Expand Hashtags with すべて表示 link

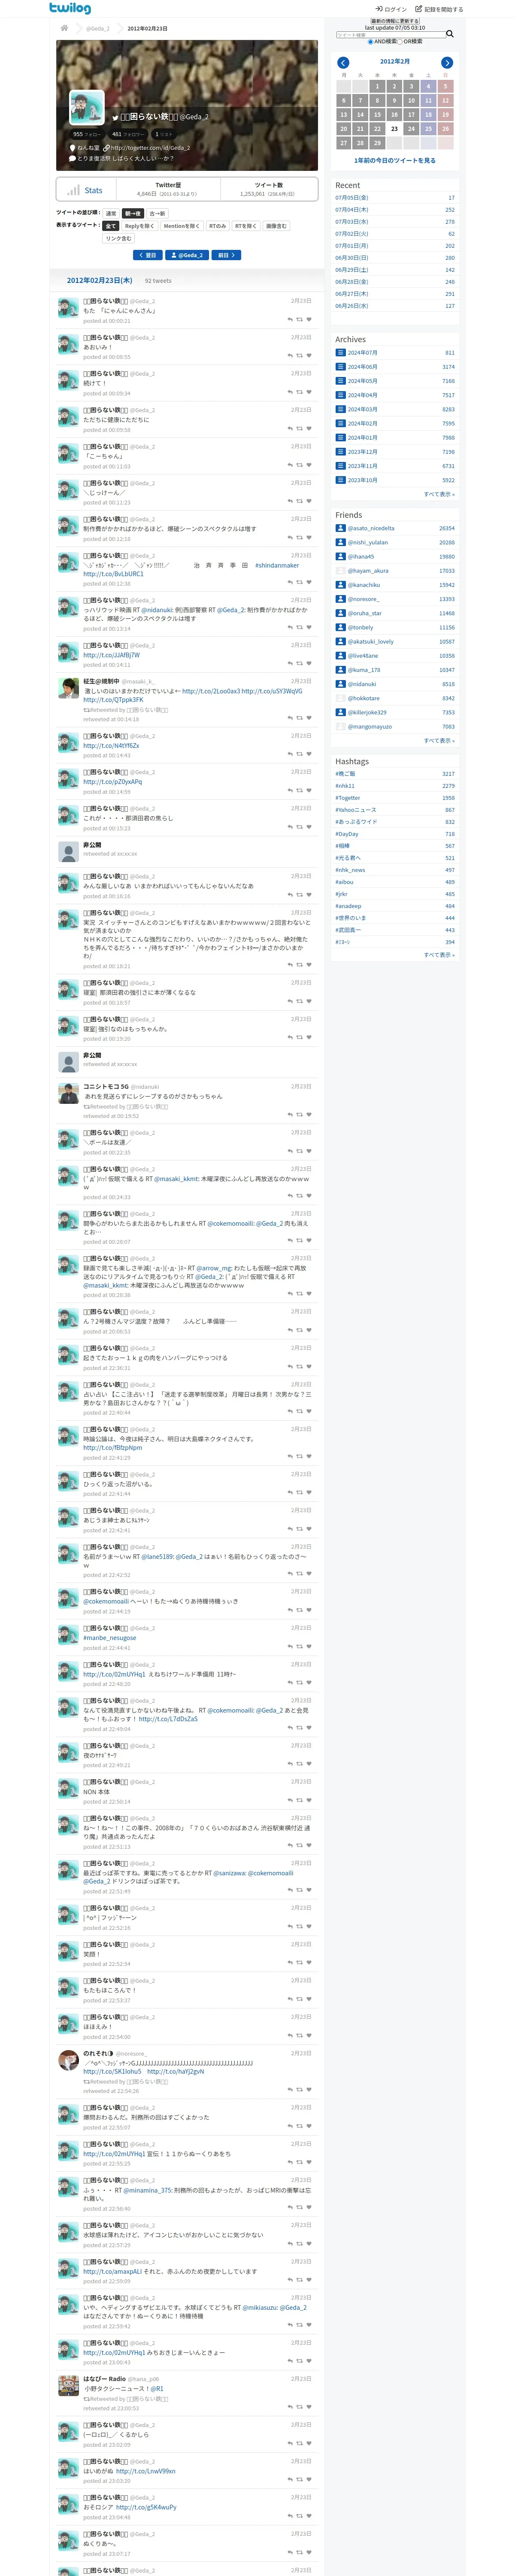[439, 955]
